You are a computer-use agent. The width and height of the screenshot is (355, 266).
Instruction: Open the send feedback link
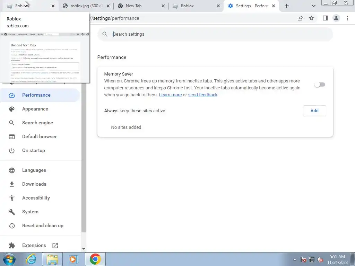click(x=202, y=95)
